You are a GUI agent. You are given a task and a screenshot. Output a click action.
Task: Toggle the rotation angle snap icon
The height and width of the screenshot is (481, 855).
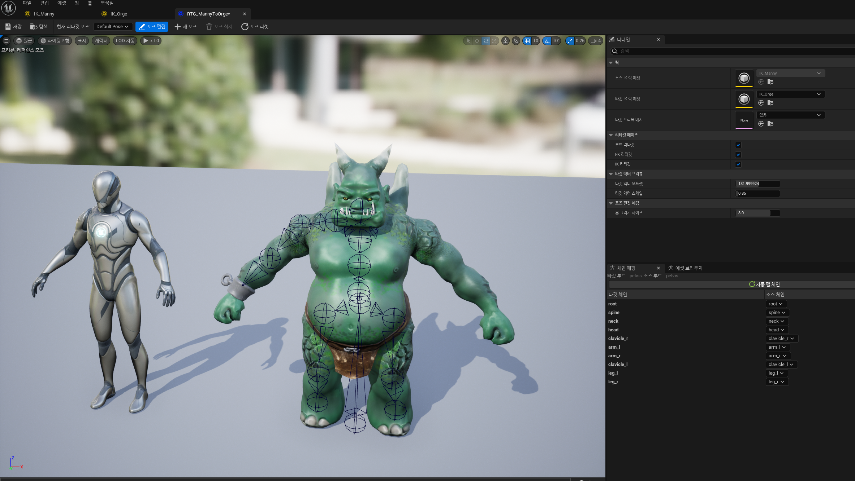point(547,41)
